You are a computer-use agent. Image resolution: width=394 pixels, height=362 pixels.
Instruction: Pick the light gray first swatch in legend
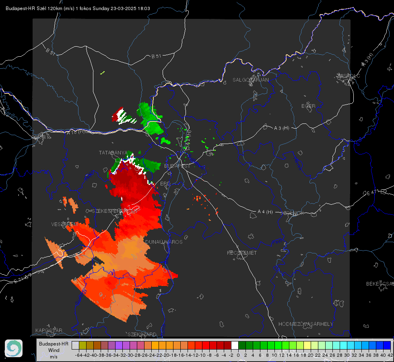pos(75,345)
